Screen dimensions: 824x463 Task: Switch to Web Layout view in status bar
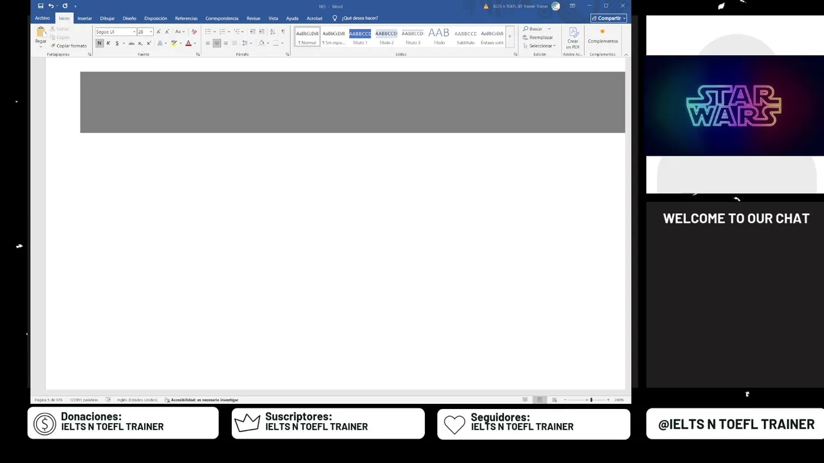(x=554, y=400)
